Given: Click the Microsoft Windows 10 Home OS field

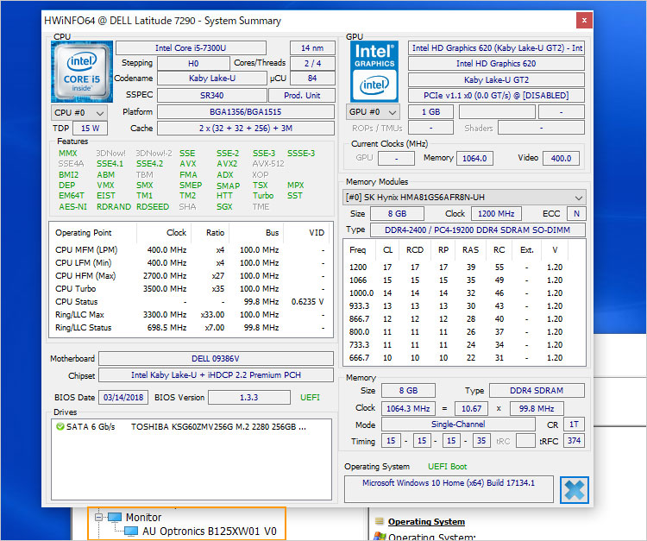Looking at the screenshot, I should point(449,489).
